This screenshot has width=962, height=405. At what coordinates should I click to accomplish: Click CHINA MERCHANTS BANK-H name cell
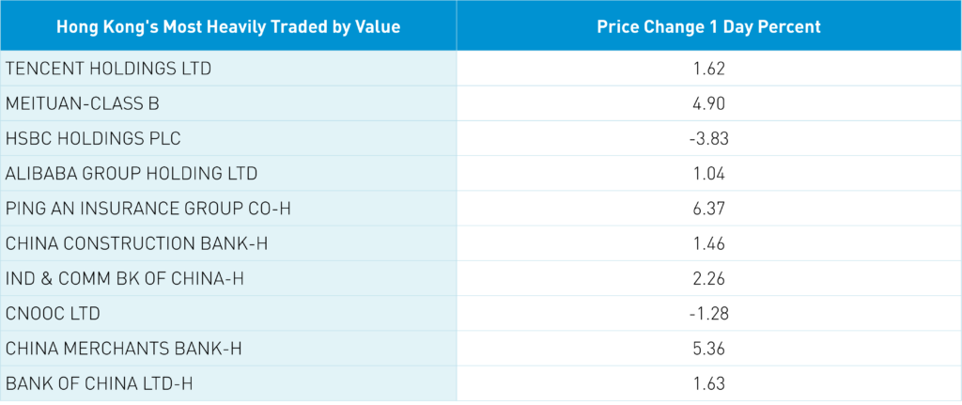(x=124, y=348)
